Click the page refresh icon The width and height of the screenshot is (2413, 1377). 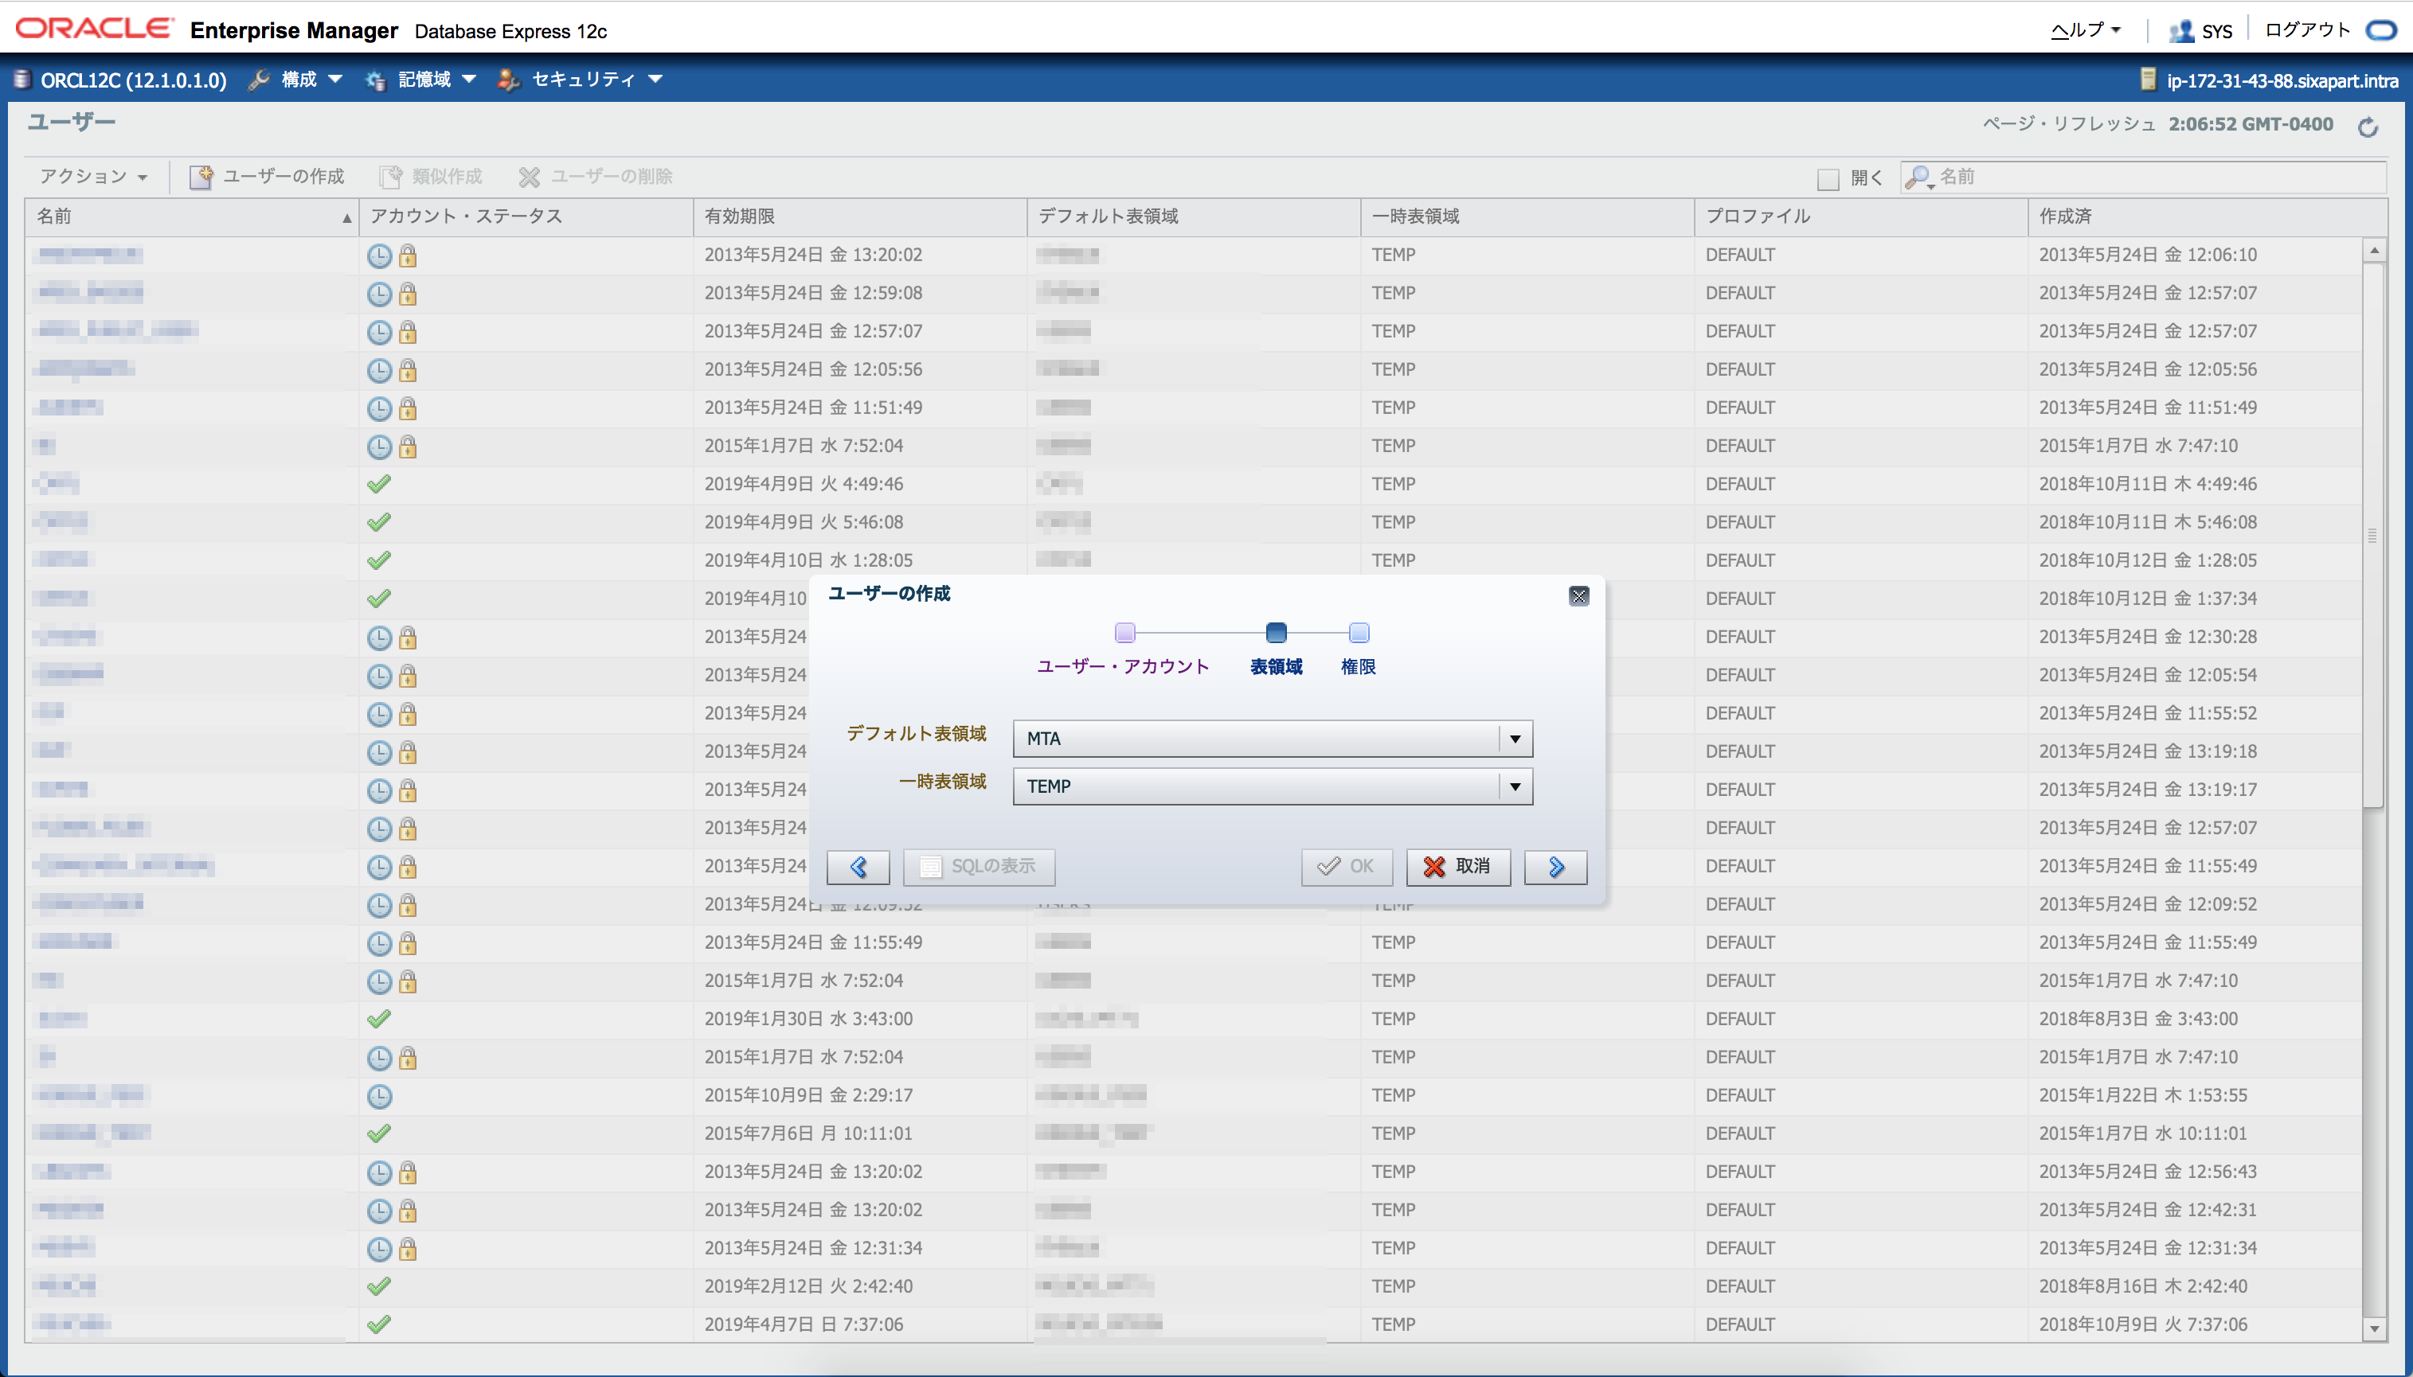[x=2368, y=127]
